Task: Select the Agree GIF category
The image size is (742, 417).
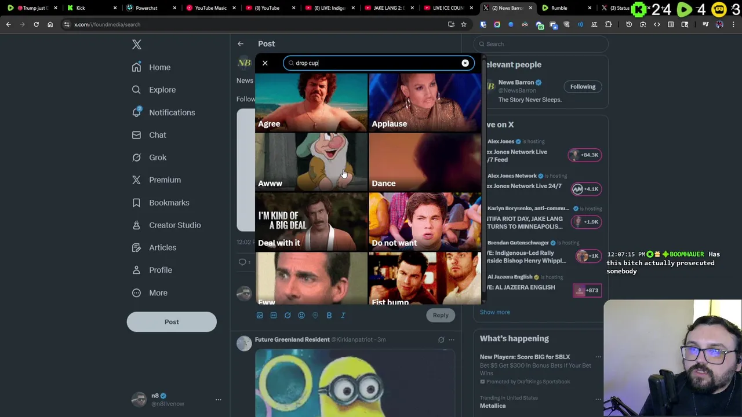Action: pyautogui.click(x=311, y=102)
